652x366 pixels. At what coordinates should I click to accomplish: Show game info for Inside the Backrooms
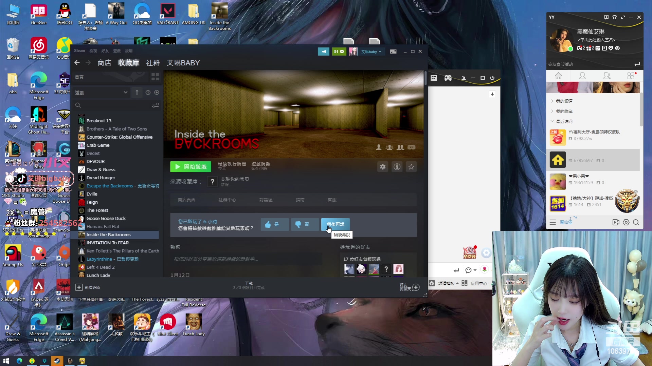[397, 167]
